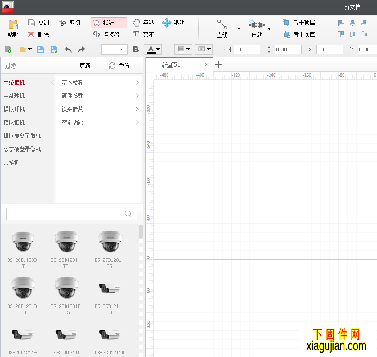Screen dimensions: 377x357
Task: Click the align right icon
Action: pos(364,23)
